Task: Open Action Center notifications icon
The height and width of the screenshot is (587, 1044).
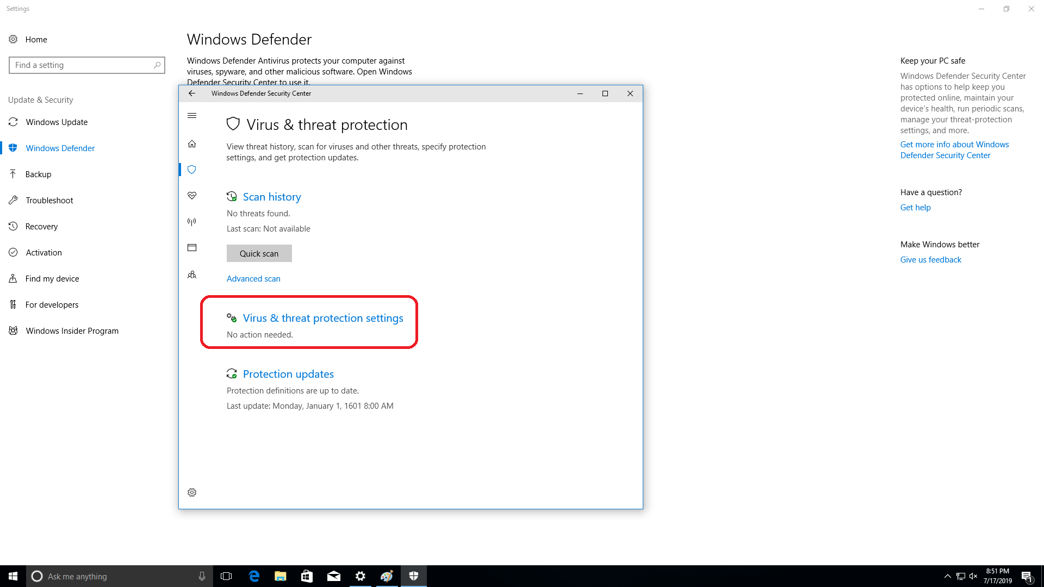Action: pos(1027,576)
